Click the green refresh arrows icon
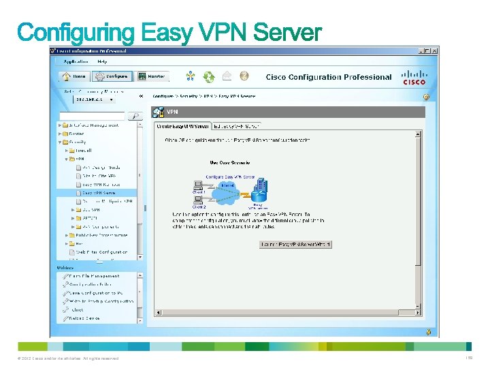 [209, 76]
